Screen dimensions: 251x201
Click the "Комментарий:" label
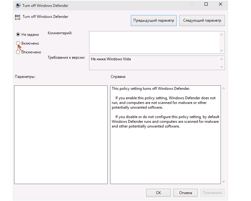pos(60,33)
